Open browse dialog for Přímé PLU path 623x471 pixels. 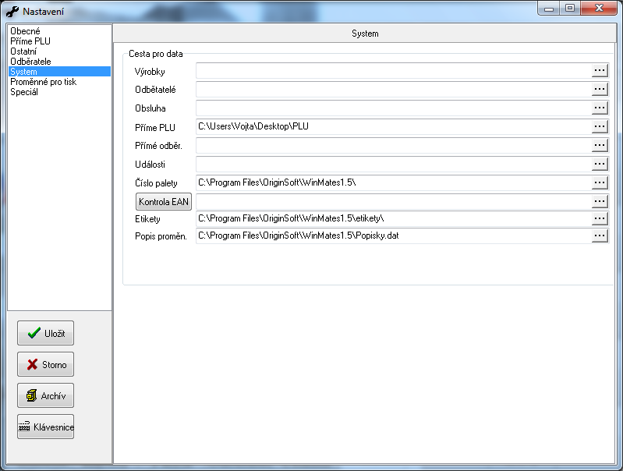point(599,126)
